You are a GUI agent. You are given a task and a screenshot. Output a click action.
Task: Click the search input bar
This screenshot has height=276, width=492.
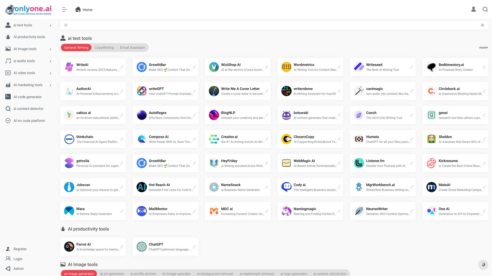point(274,25)
